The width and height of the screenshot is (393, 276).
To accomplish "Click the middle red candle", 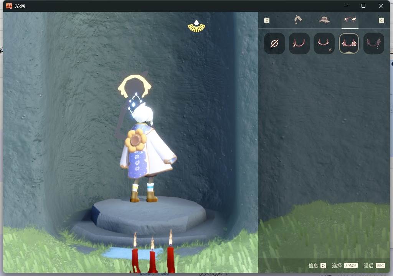I will pyautogui.click(x=152, y=255).
